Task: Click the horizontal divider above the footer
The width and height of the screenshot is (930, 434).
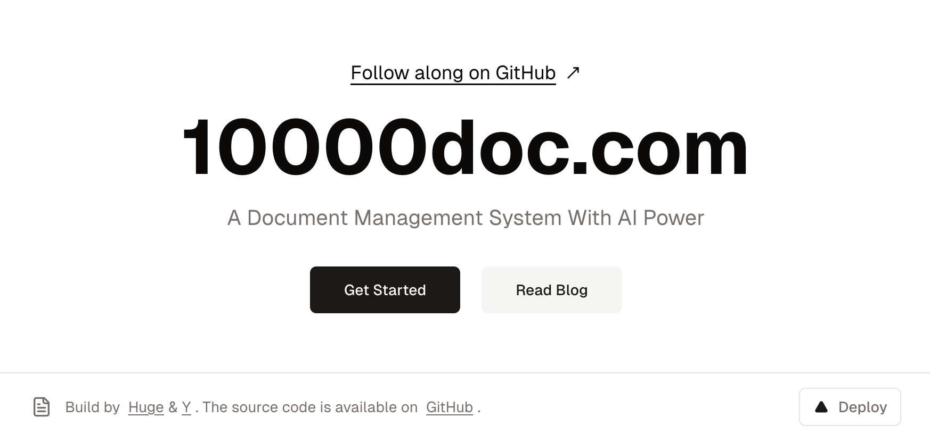Action: tap(465, 373)
